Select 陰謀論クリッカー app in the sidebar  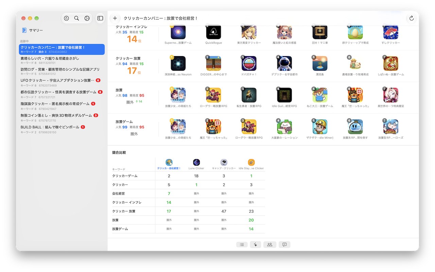[62, 105]
